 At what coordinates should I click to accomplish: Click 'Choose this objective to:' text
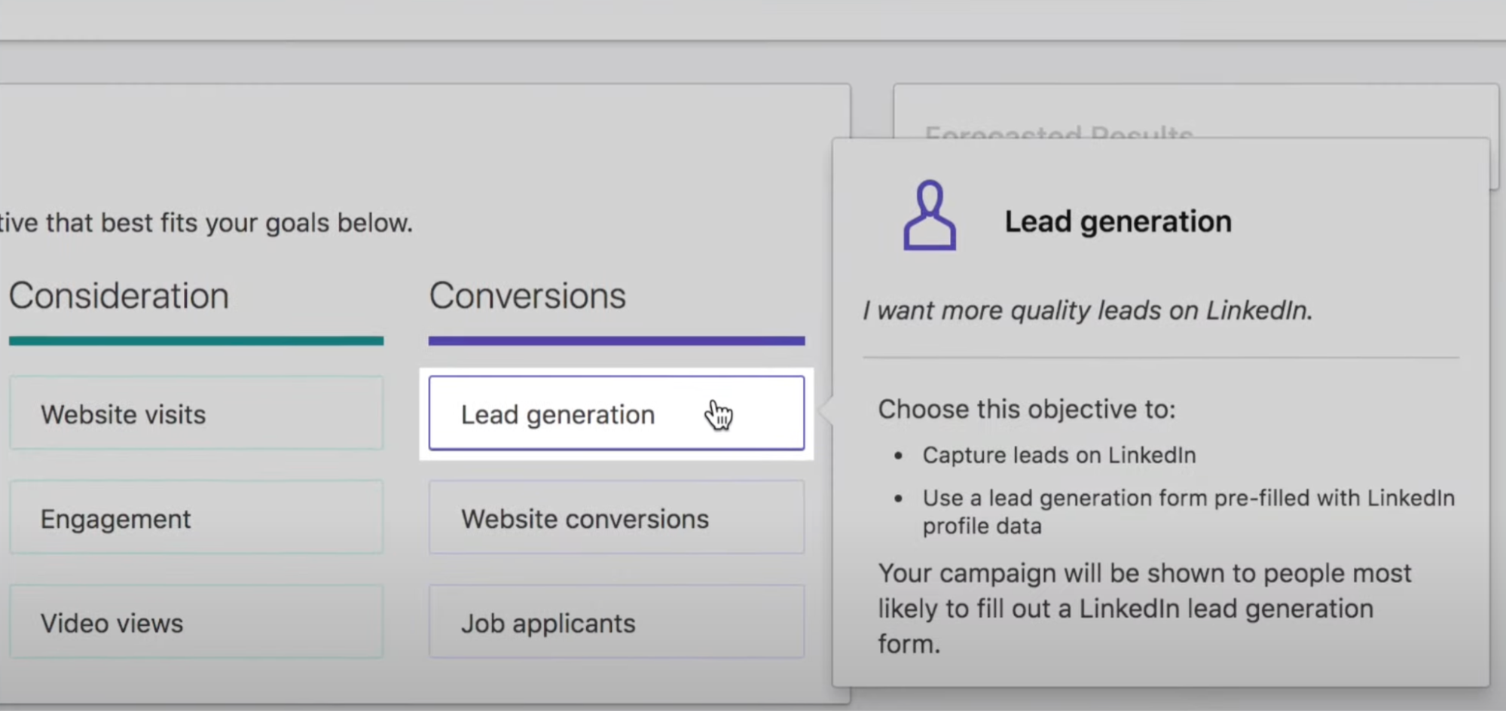coord(1026,409)
